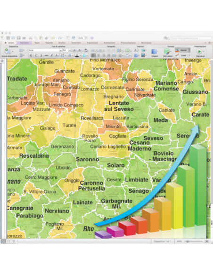The height and width of the screenshot is (275, 213).
Task: Toggle italic C formatting
Action: click(36, 56)
